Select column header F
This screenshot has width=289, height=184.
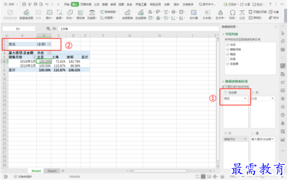103,36
